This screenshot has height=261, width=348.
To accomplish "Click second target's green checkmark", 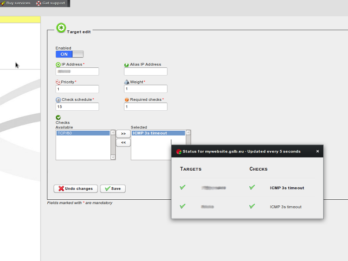I will [x=183, y=206].
